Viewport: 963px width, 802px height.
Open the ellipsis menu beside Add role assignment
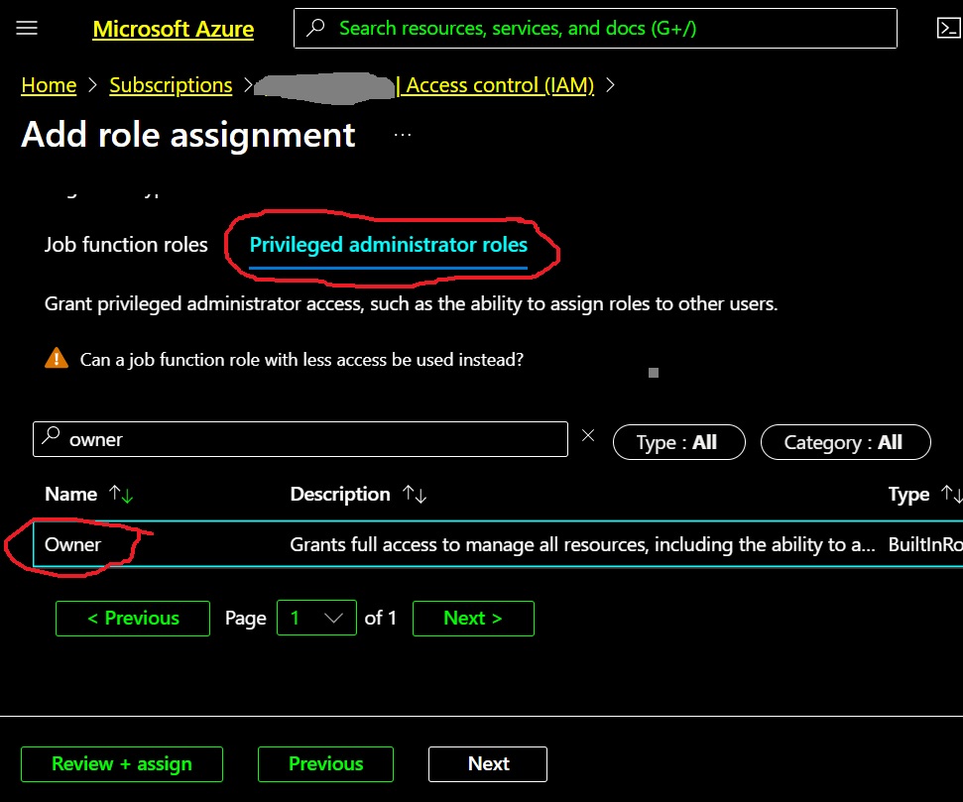click(x=403, y=135)
